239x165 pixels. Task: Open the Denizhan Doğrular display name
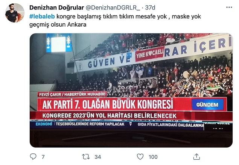pyautogui.click(x=56, y=8)
